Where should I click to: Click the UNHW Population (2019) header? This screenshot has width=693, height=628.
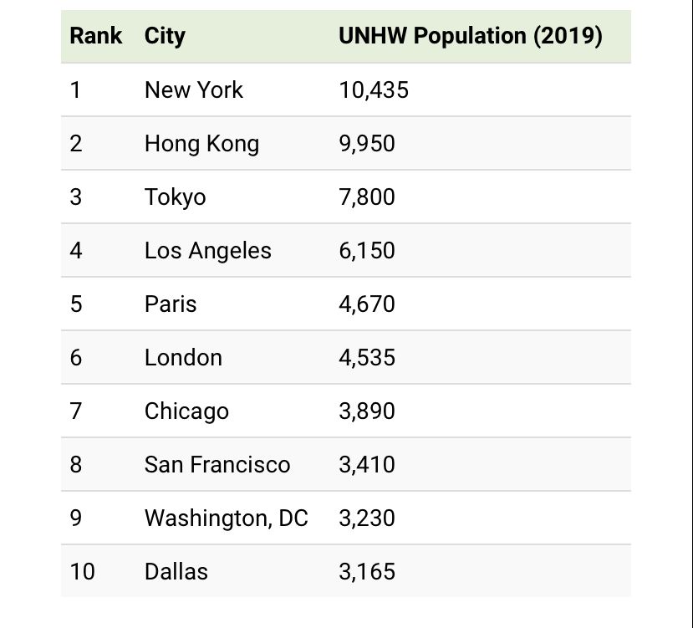pyautogui.click(x=470, y=36)
